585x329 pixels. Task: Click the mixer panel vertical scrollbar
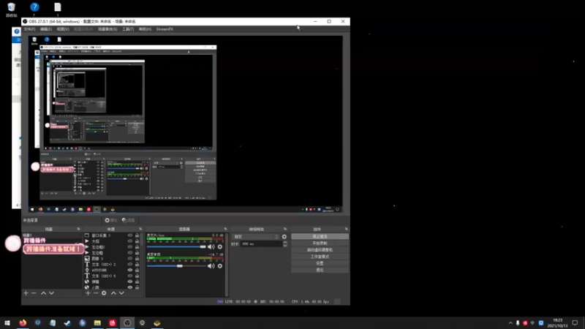point(227,264)
